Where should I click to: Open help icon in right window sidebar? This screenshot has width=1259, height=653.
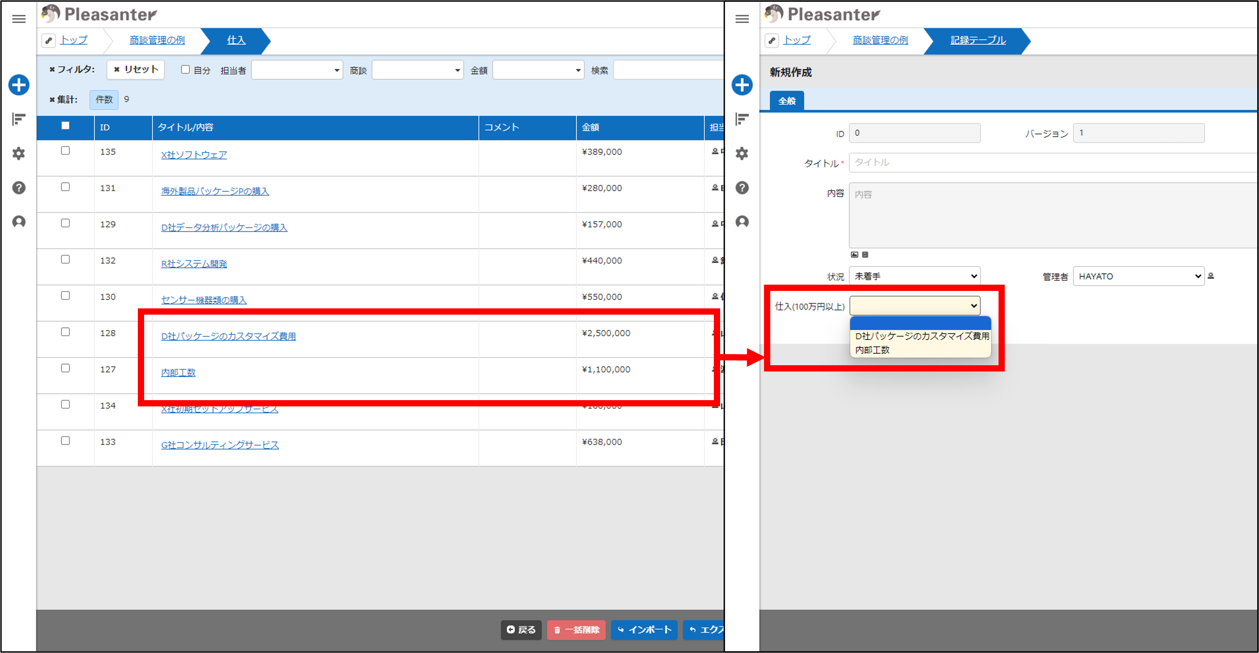tap(742, 188)
